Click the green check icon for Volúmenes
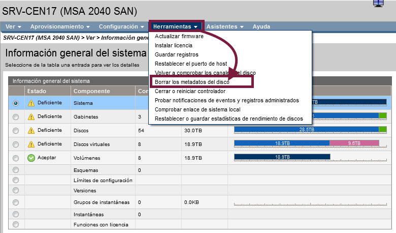Image resolution: width=396 pixels, height=233 pixels. pyautogui.click(x=31, y=158)
